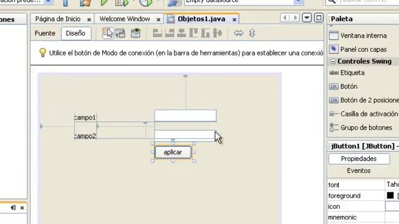Switch to Diseño design view
The image size is (399, 224).
[x=75, y=33]
